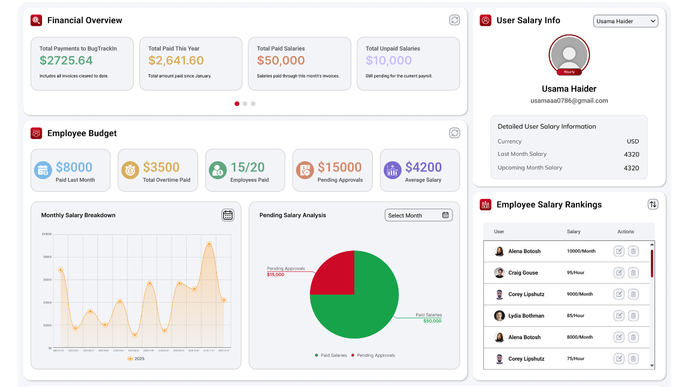Click Usama Haider's profile avatar
The width and height of the screenshot is (689, 387).
click(569, 55)
